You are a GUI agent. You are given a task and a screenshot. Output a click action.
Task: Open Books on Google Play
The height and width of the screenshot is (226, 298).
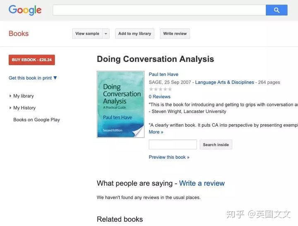tap(36, 120)
